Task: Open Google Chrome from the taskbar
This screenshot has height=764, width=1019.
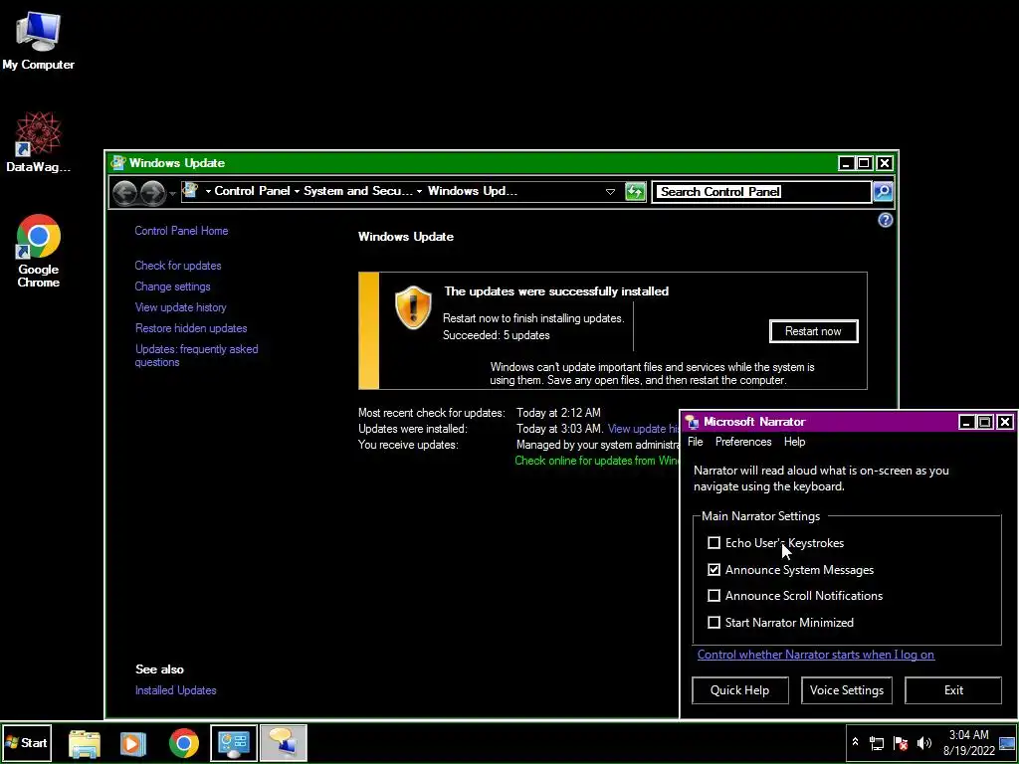Action: point(184,743)
